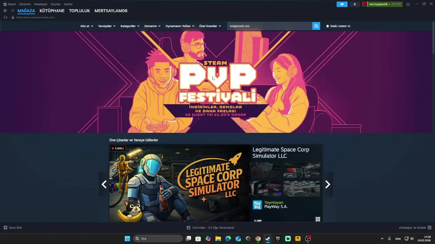Show hidden system tray icons chevron

point(382,239)
